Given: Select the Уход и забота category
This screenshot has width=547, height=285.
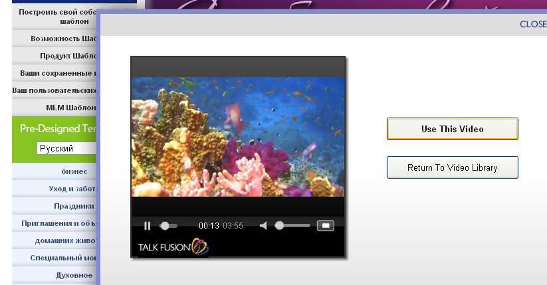Looking at the screenshot, I should pos(55,189).
